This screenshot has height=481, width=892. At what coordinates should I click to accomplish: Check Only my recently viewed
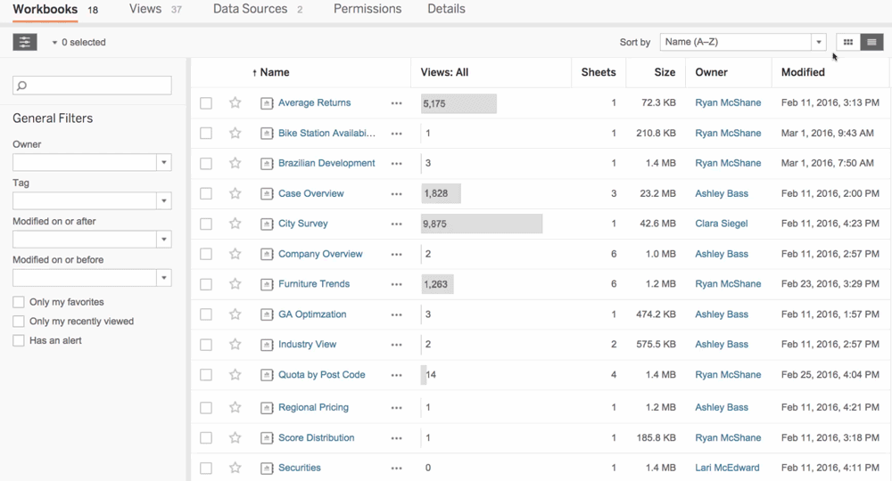click(19, 322)
